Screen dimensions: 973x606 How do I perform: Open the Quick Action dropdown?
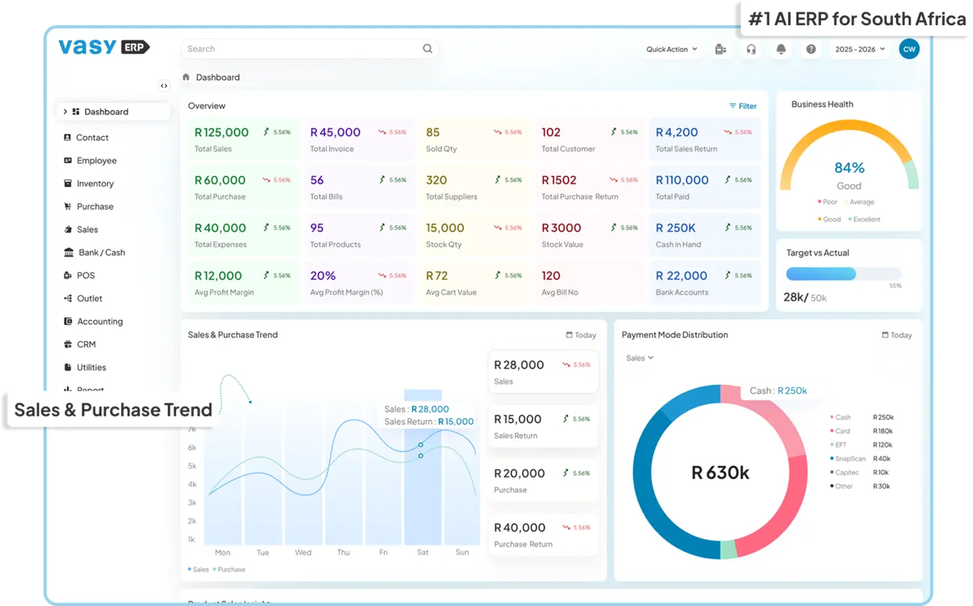point(670,49)
